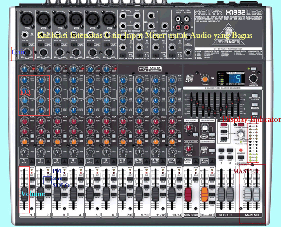Toggle channel 6 MAIN routing button
The image size is (281, 227).
(114, 195)
